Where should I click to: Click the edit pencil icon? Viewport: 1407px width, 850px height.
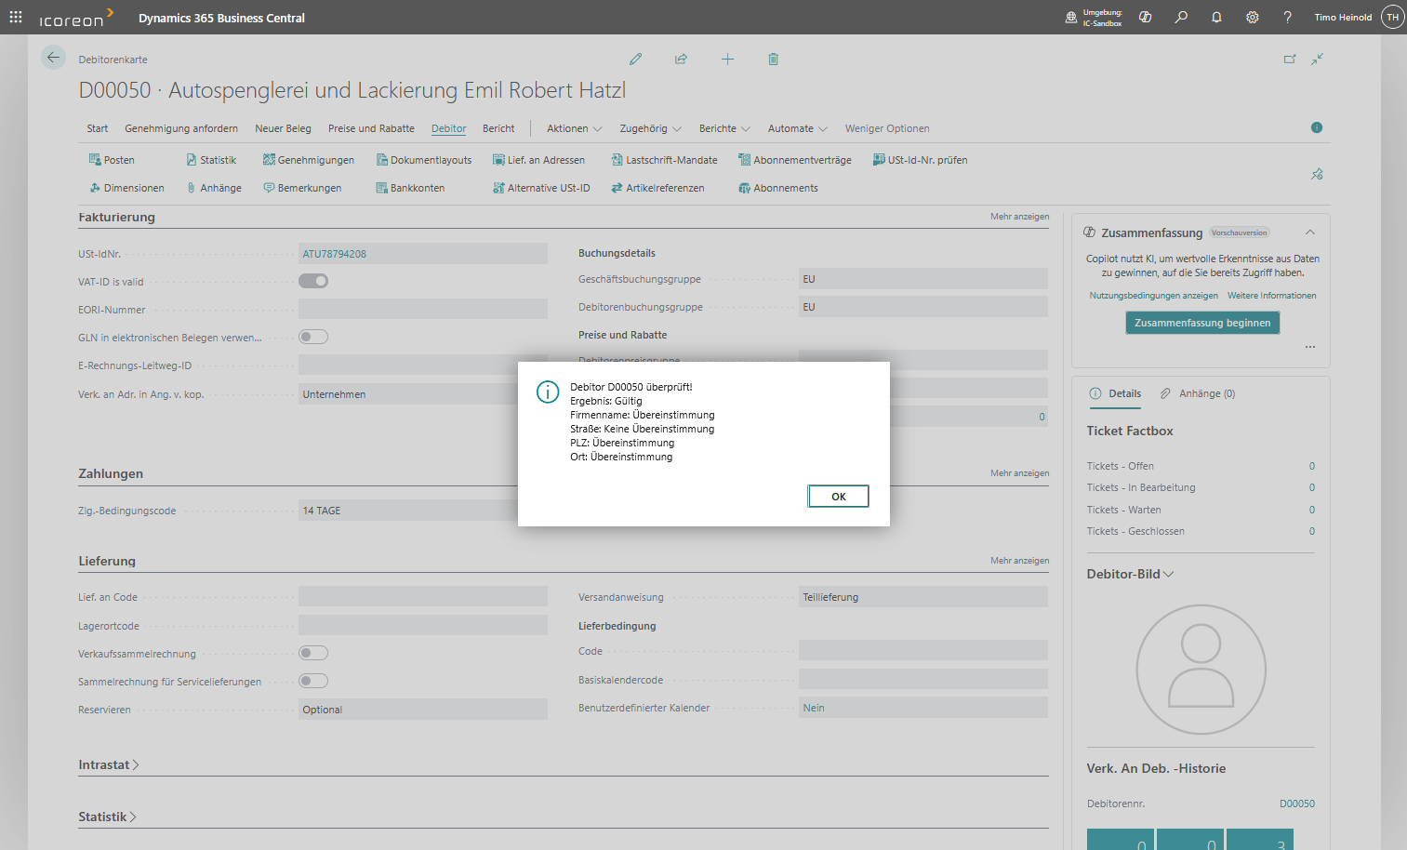(x=635, y=60)
